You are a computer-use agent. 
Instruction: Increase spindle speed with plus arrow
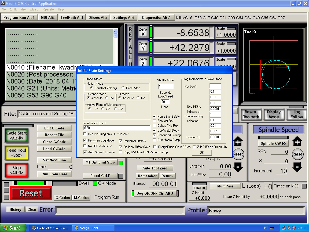coord(297,141)
